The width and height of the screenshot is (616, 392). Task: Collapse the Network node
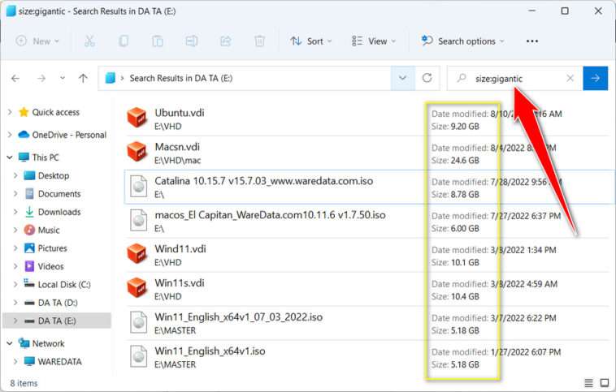[10, 343]
